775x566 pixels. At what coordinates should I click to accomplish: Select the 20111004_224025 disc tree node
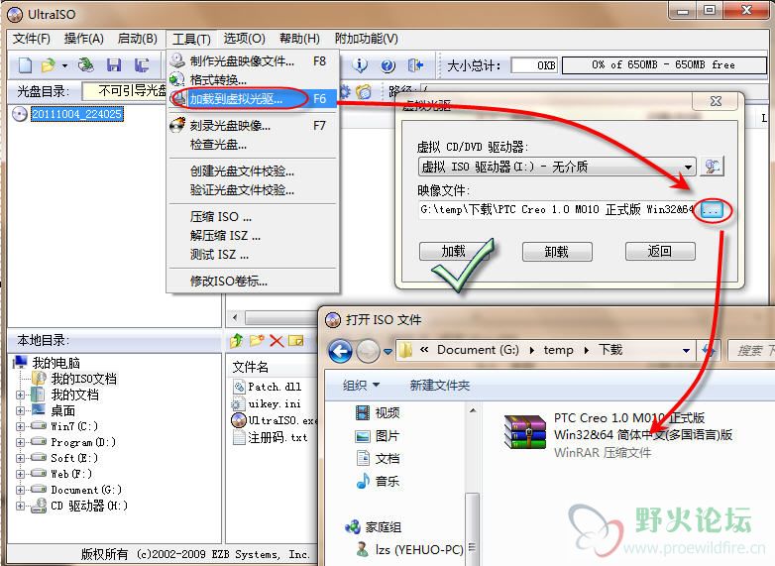pyautogui.click(x=76, y=114)
